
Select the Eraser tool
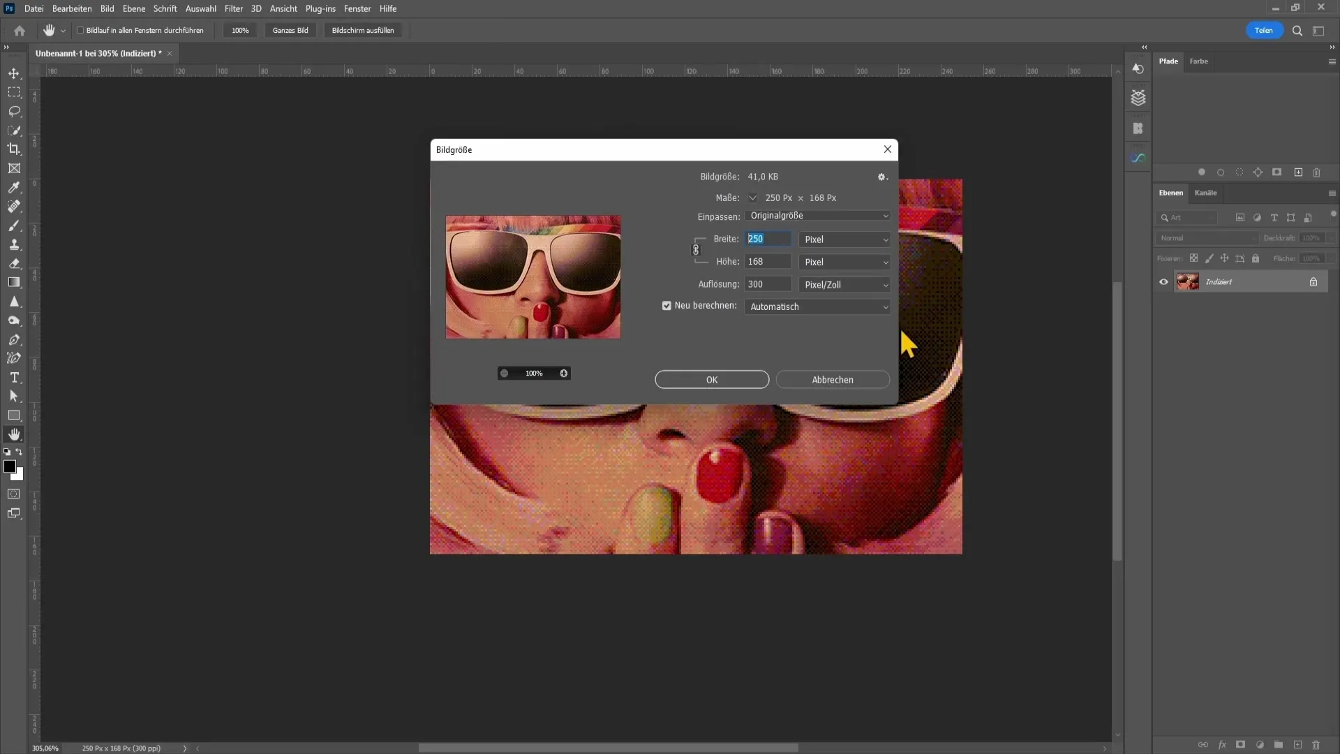[x=14, y=263]
